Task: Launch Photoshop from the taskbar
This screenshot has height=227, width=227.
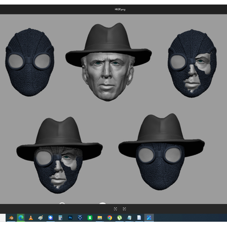Action: point(70,218)
